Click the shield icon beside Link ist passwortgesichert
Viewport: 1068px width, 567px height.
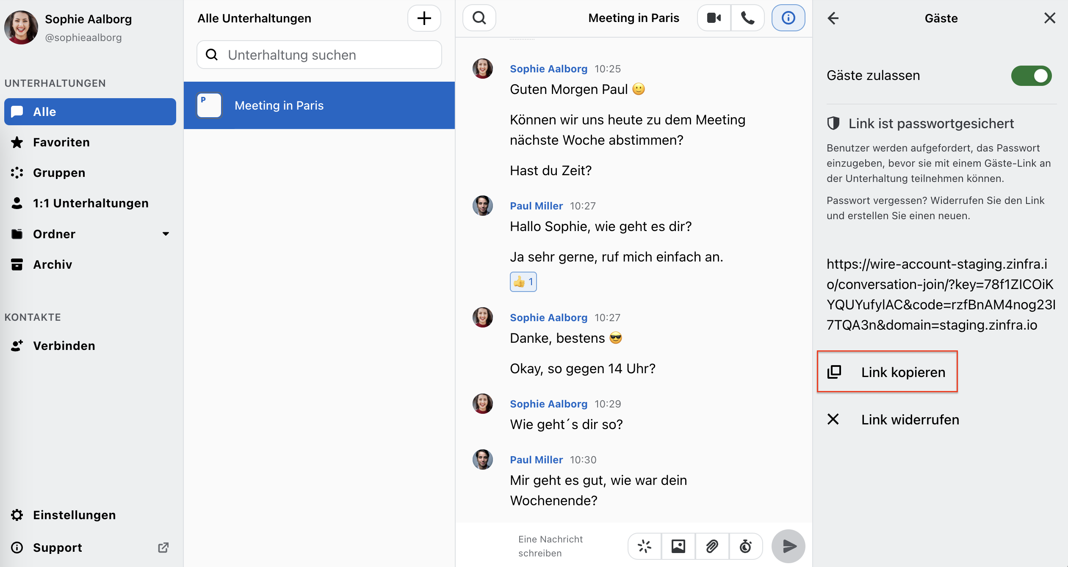pos(833,123)
